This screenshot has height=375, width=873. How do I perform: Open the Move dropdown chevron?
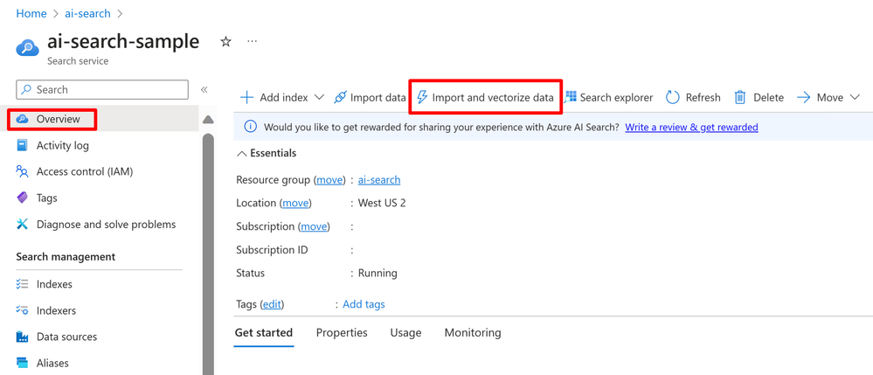point(856,98)
